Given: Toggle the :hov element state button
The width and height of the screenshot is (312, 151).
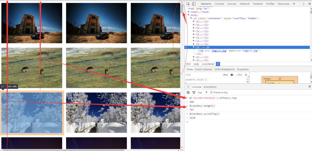Looking at the screenshot, I should (x=225, y=75).
